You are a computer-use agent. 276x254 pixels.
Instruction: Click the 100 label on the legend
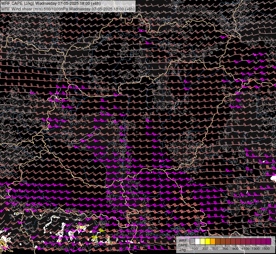(x=195, y=249)
